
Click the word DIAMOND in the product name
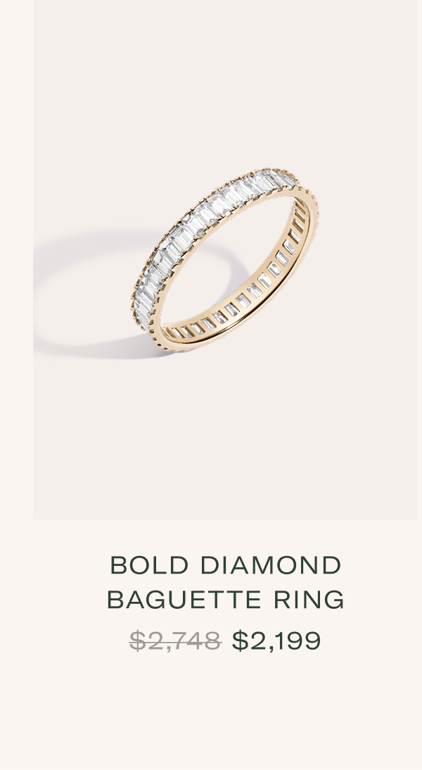pos(271,565)
